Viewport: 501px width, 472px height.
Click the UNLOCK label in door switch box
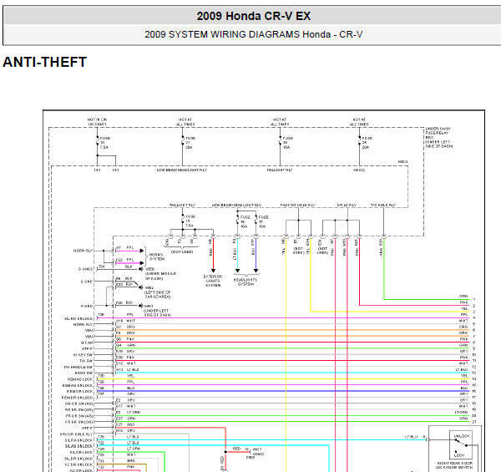(462, 436)
